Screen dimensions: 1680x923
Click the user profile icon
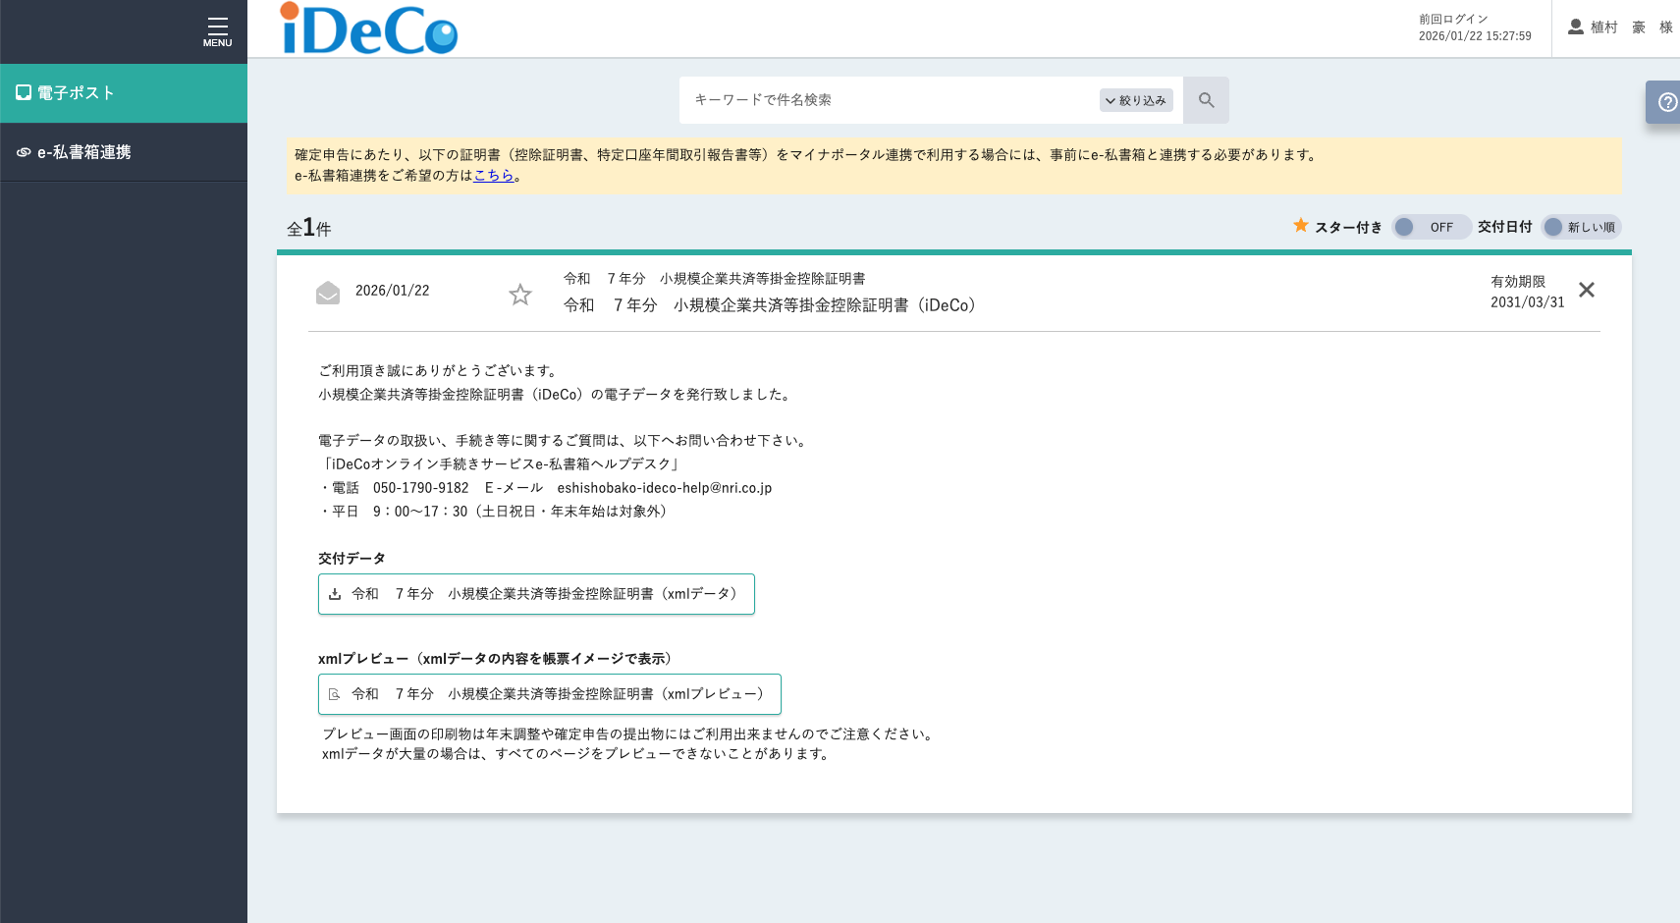coord(1575,27)
